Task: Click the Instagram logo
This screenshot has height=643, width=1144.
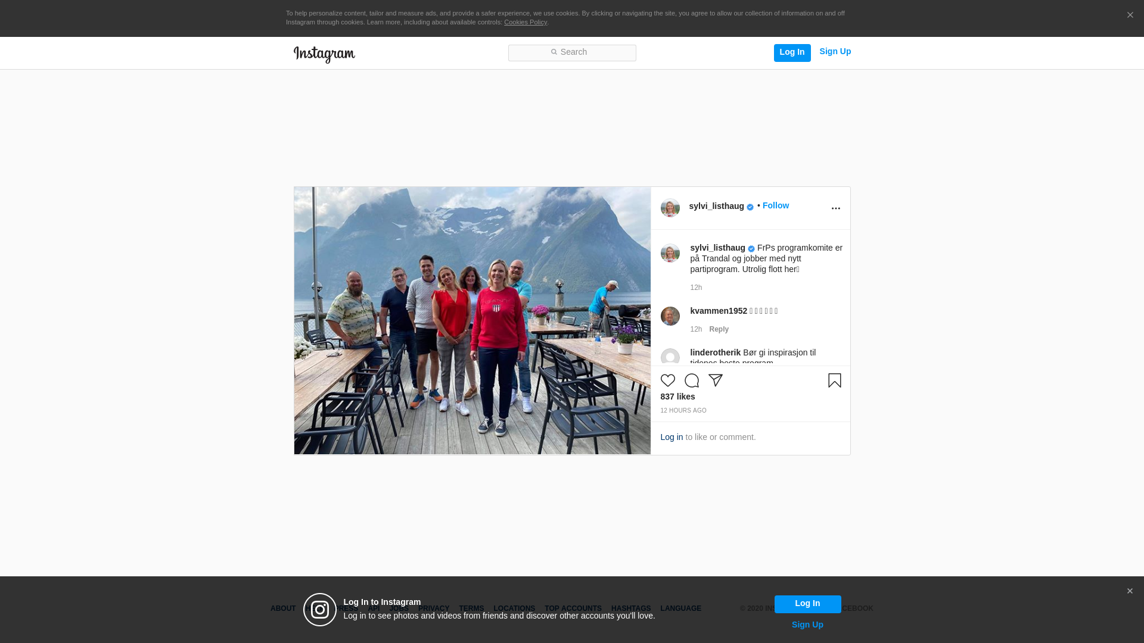Action: 324,54
